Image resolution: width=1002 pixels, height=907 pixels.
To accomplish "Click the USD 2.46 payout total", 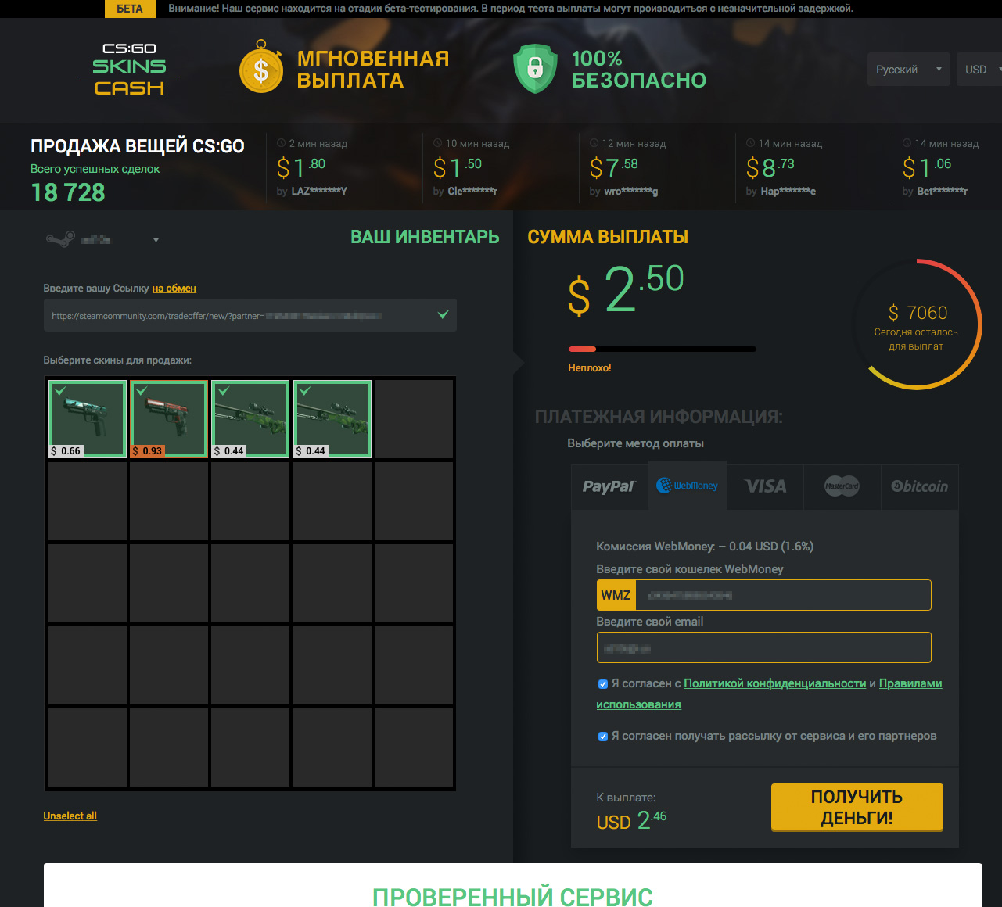I will (631, 820).
